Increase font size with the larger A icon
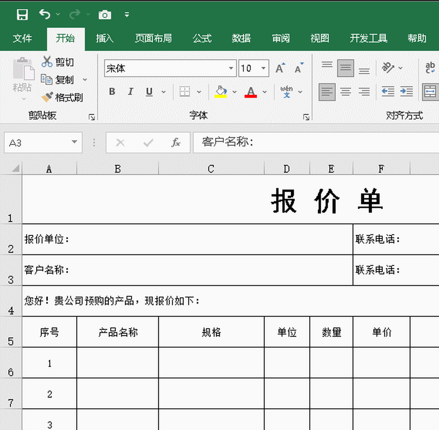The image size is (439, 430). 280,68
